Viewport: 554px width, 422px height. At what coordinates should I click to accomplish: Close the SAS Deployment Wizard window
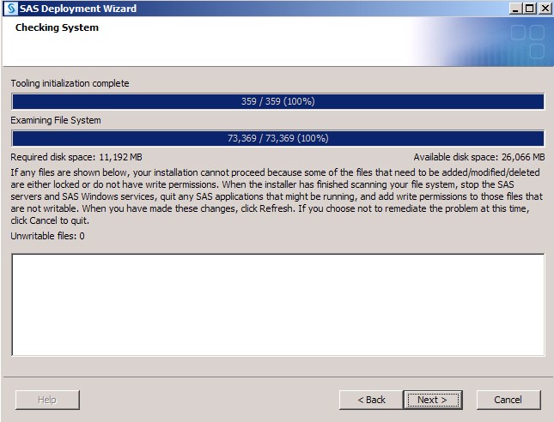[545, 9]
